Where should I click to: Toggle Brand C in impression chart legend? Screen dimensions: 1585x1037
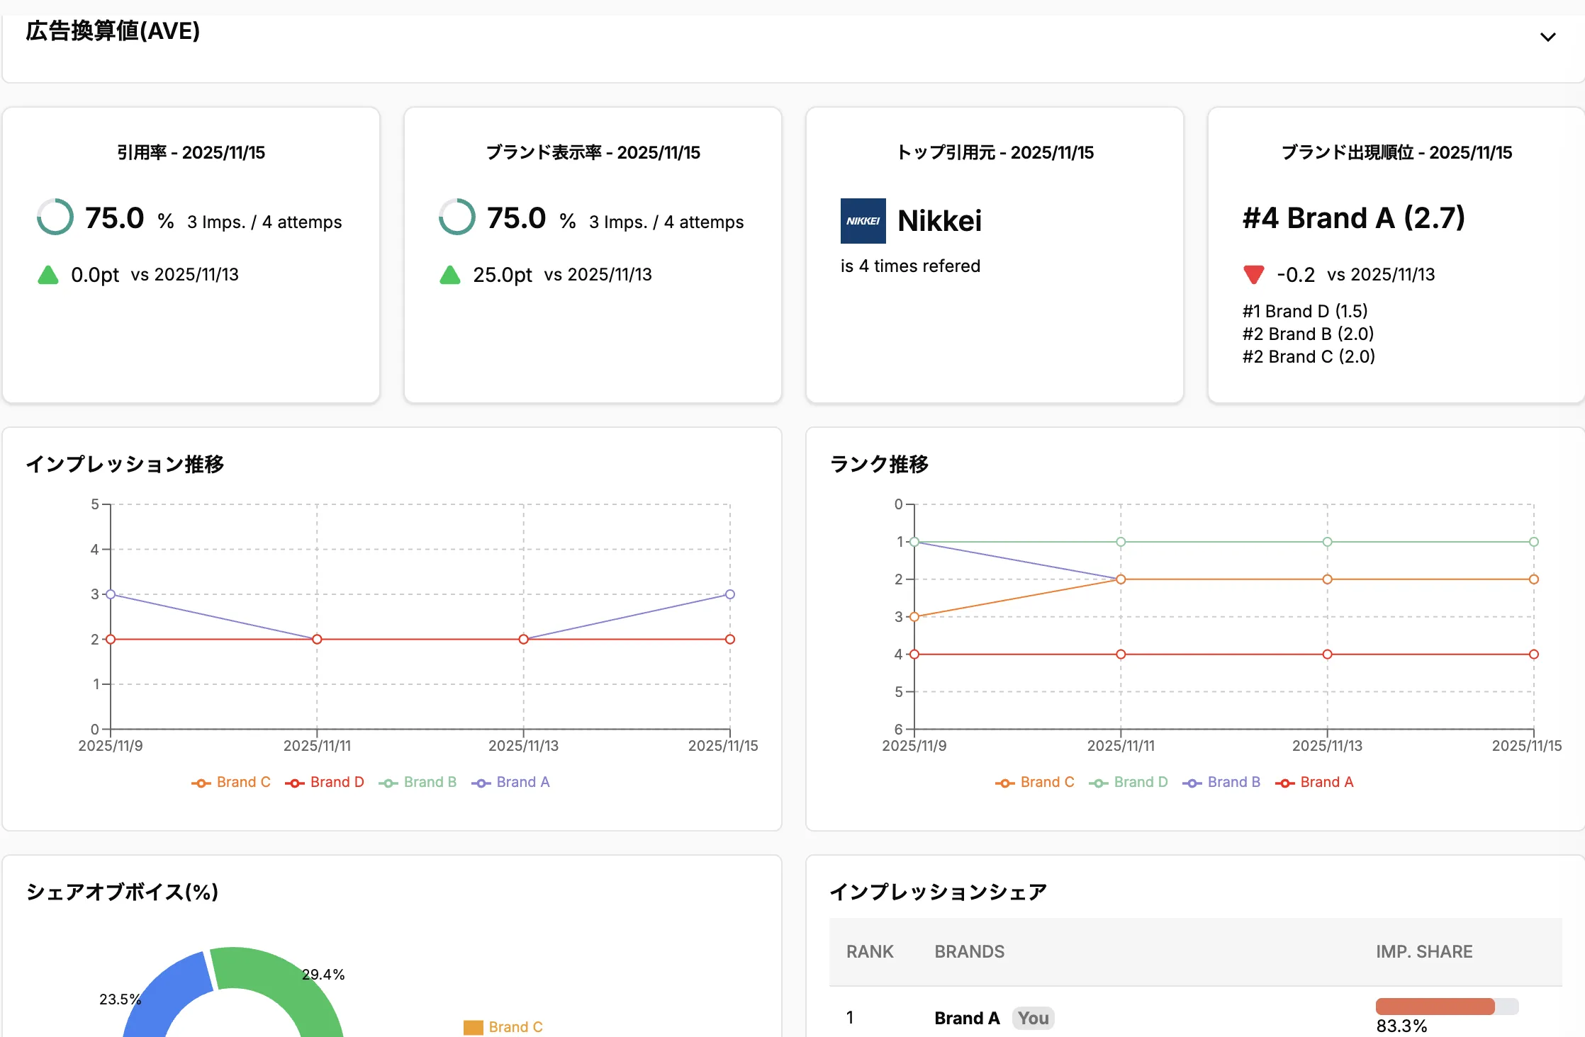(x=231, y=782)
